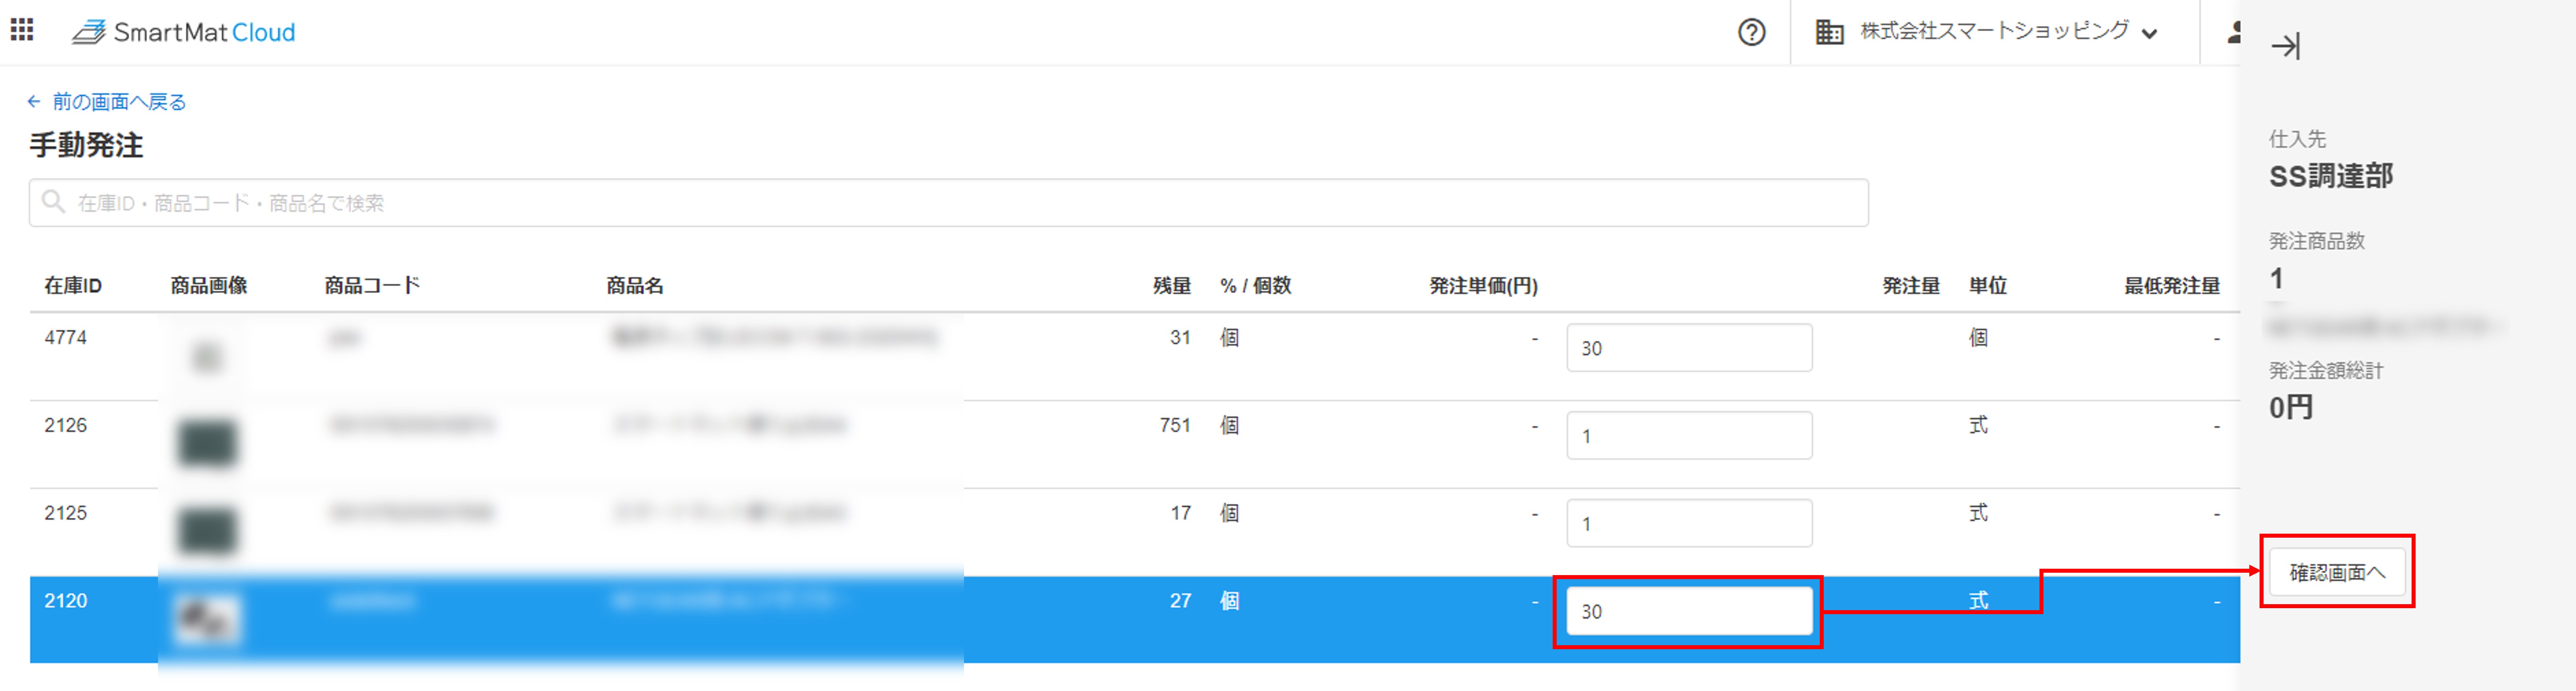This screenshot has width=2576, height=691.
Task: Click the 在庫ID column header
Action: pos(73,286)
